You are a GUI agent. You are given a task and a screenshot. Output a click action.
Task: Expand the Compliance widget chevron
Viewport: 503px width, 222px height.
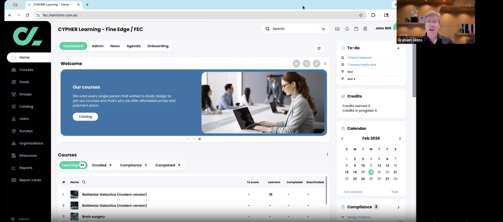pyautogui.click(x=398, y=207)
